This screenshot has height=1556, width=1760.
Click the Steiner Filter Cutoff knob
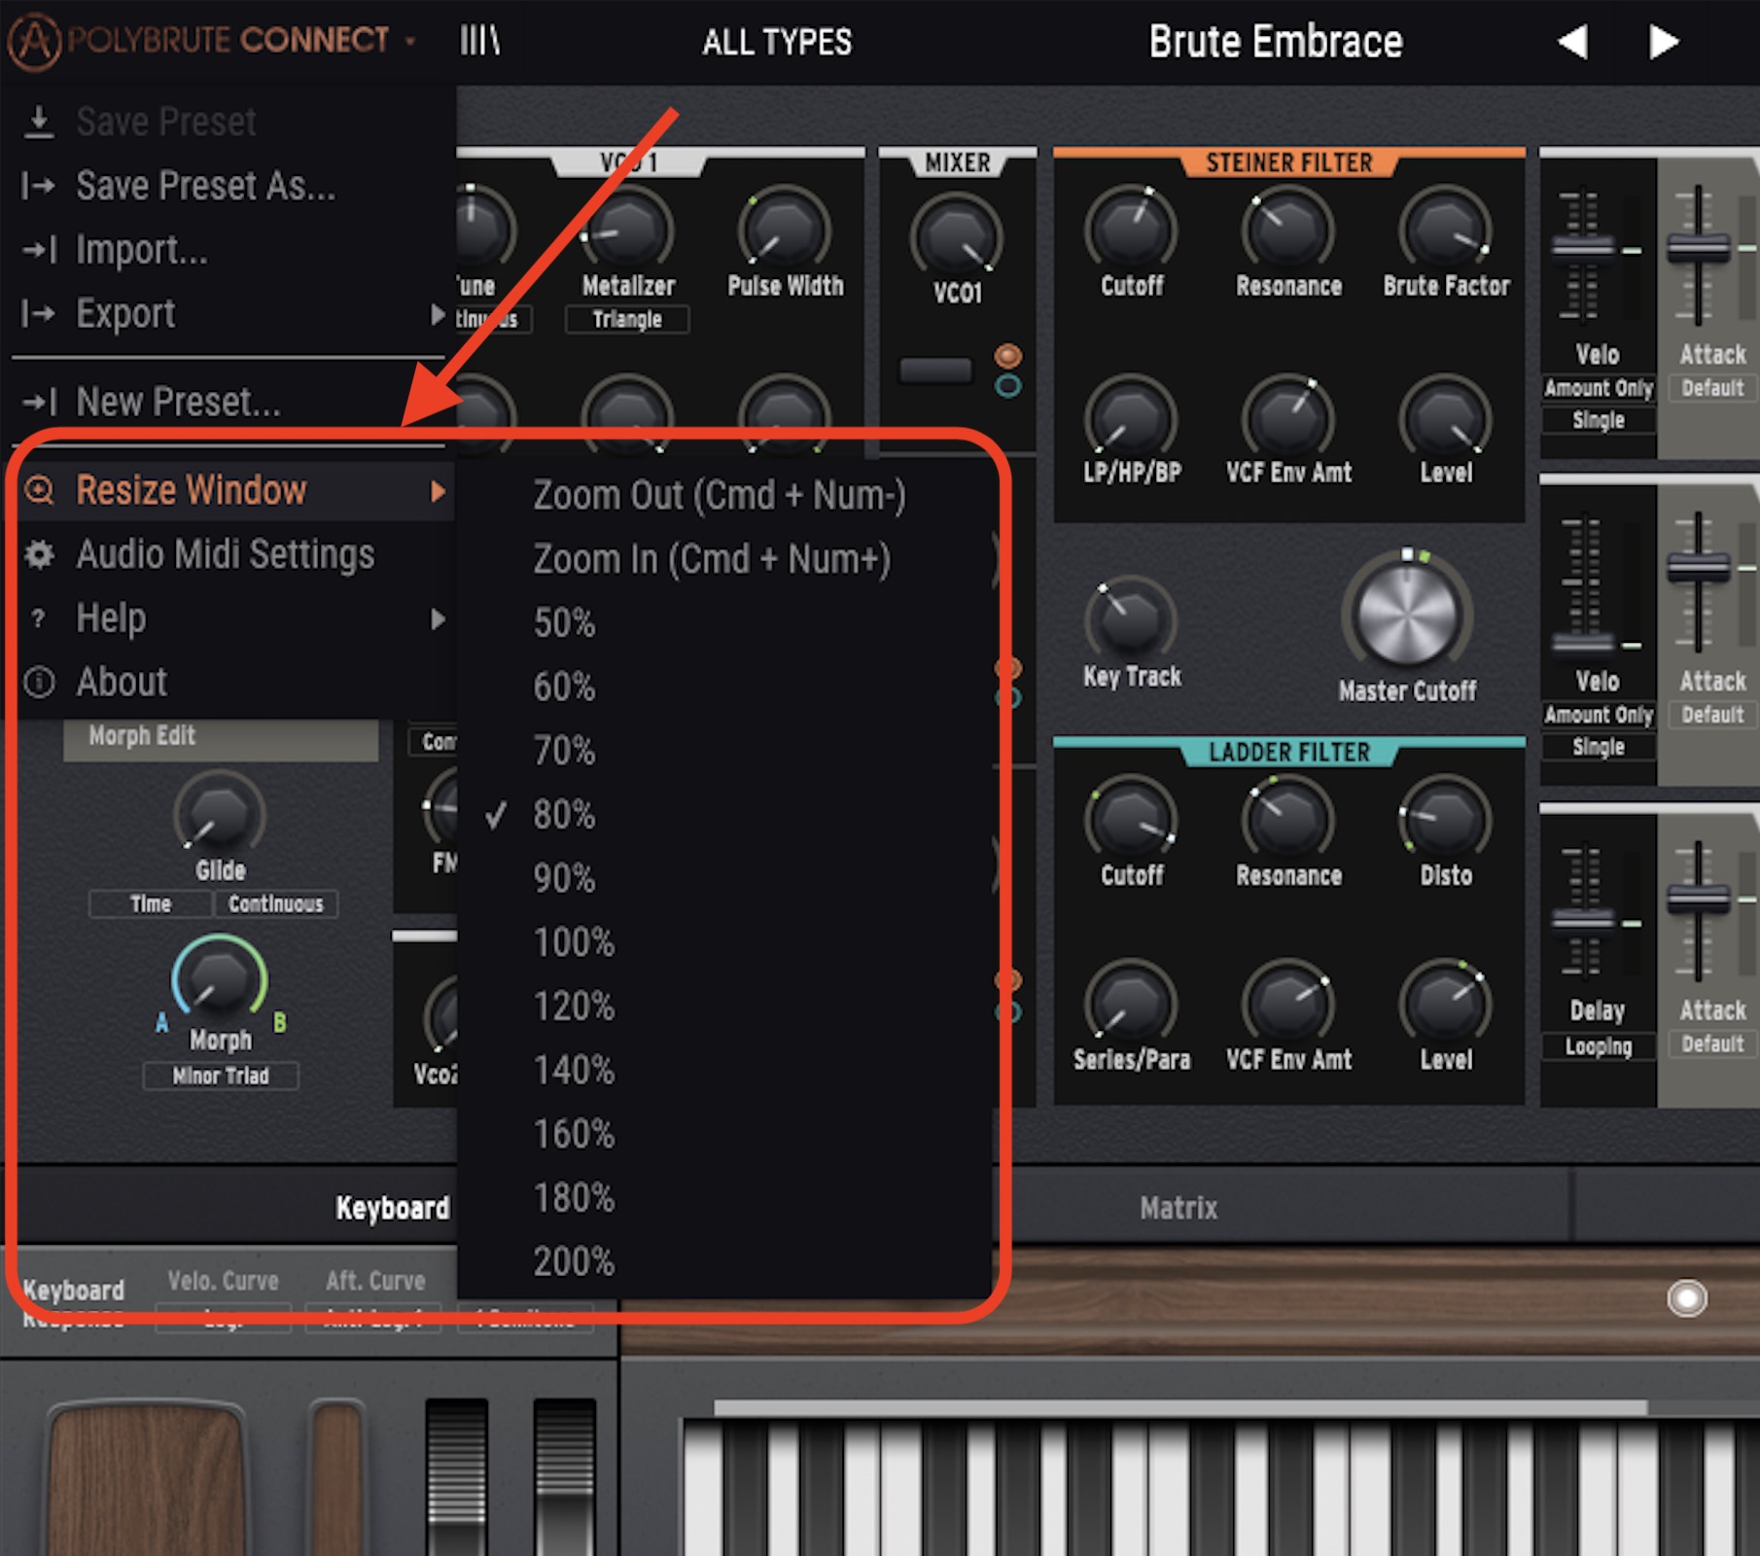point(1131,230)
